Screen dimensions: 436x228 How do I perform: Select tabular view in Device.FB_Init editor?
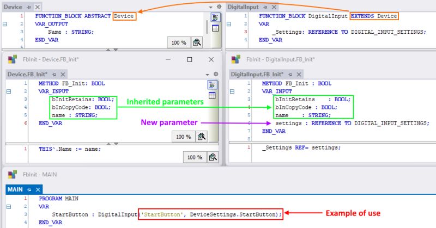click(x=212, y=96)
